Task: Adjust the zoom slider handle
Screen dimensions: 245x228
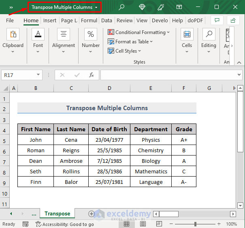Action: [x=195, y=224]
